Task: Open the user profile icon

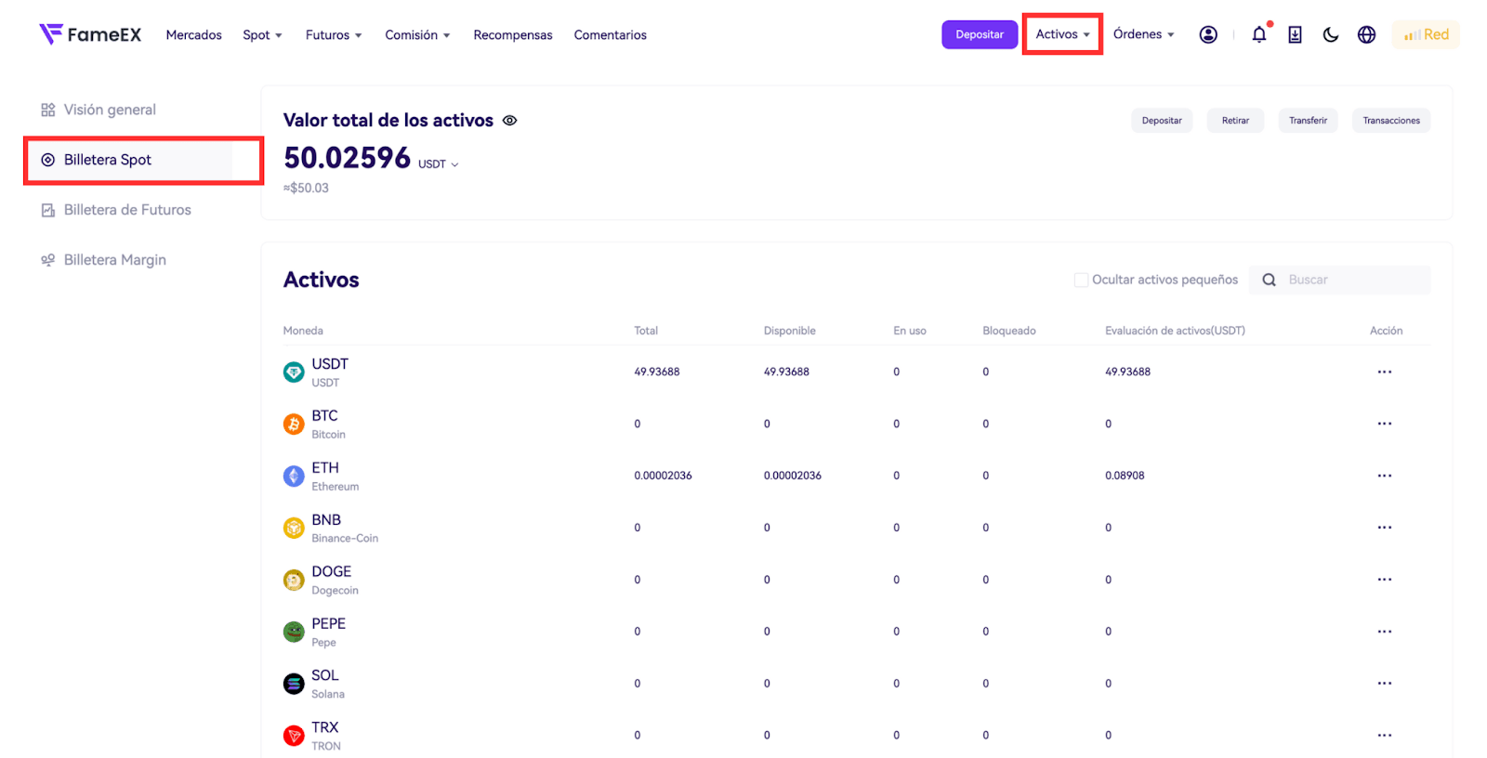Action: tap(1208, 34)
